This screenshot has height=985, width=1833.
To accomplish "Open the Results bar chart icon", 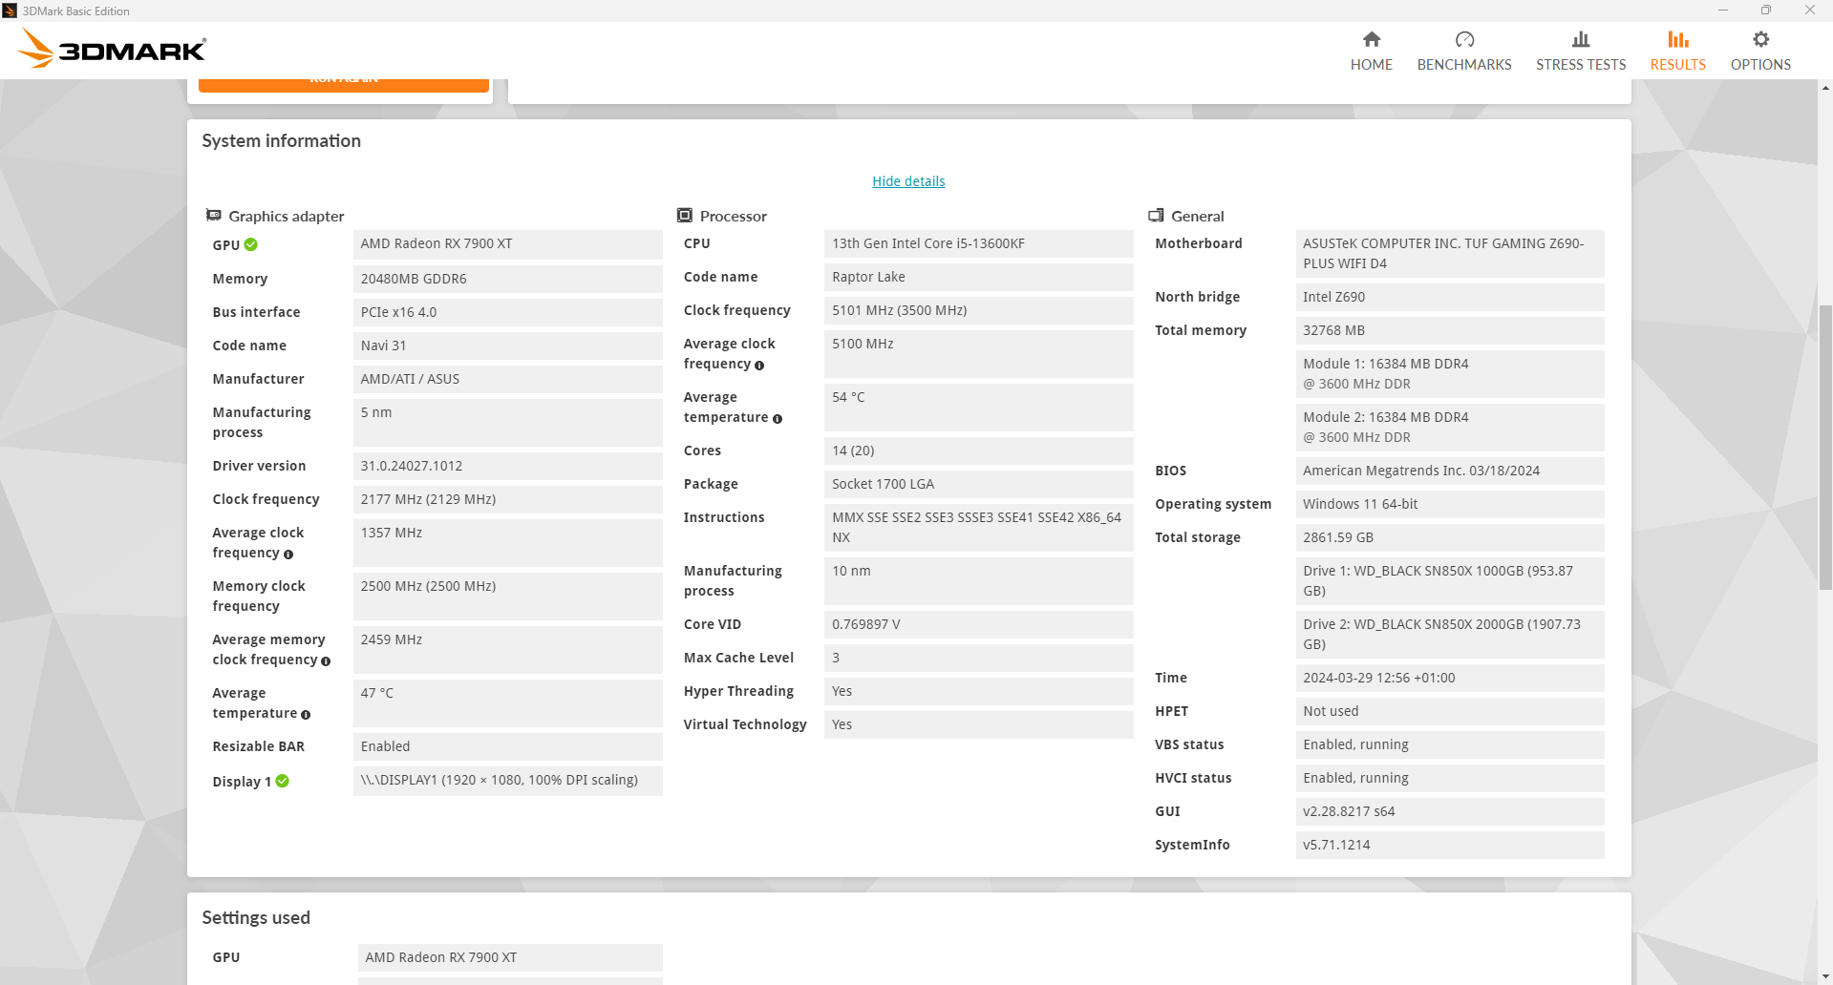I will point(1677,39).
